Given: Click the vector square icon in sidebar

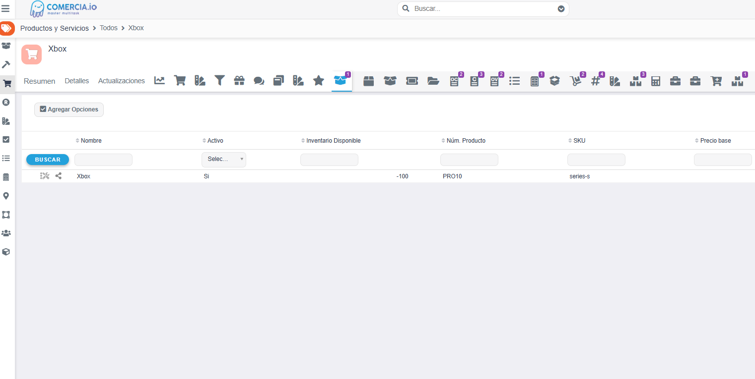Looking at the screenshot, I should click(6, 215).
